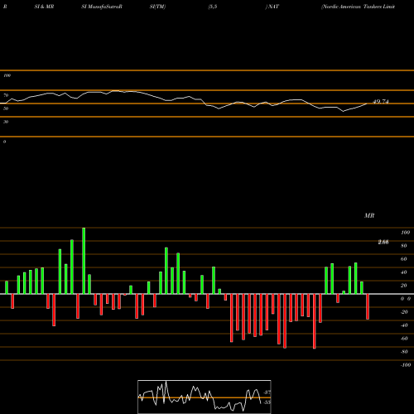
Task: Click the RSI axis label 70
Action: click(x=6, y=95)
